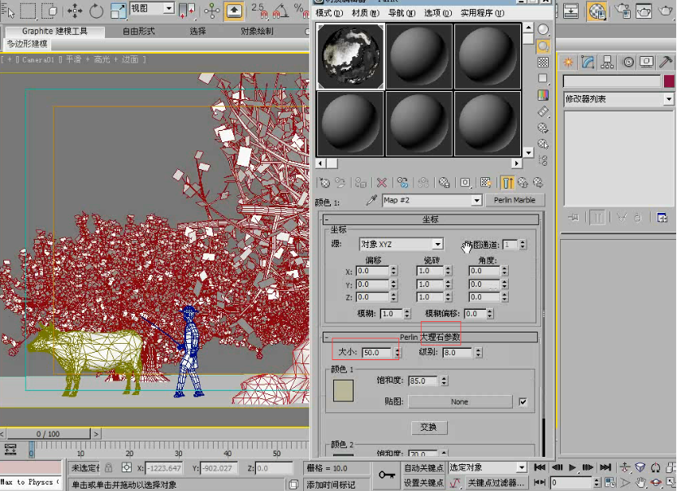Click the 自动关键点 button

coord(423,467)
